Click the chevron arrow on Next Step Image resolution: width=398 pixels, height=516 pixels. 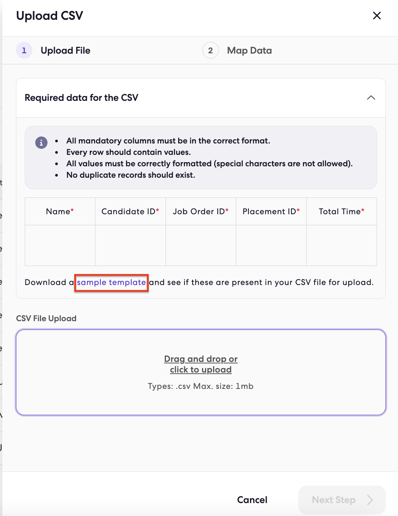coord(370,500)
